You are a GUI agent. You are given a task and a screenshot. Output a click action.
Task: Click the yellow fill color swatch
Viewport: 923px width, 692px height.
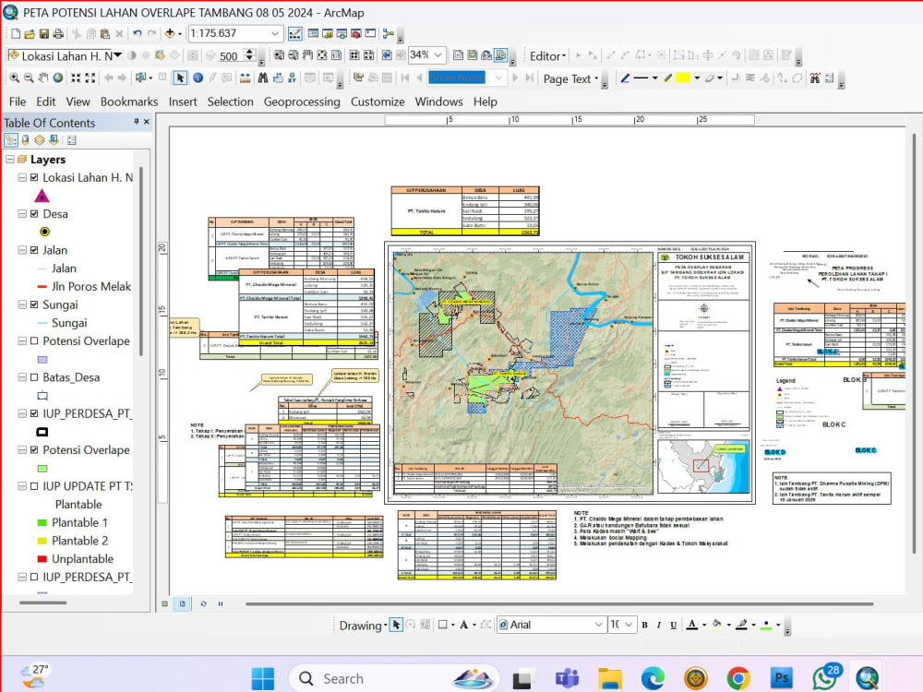[683, 78]
